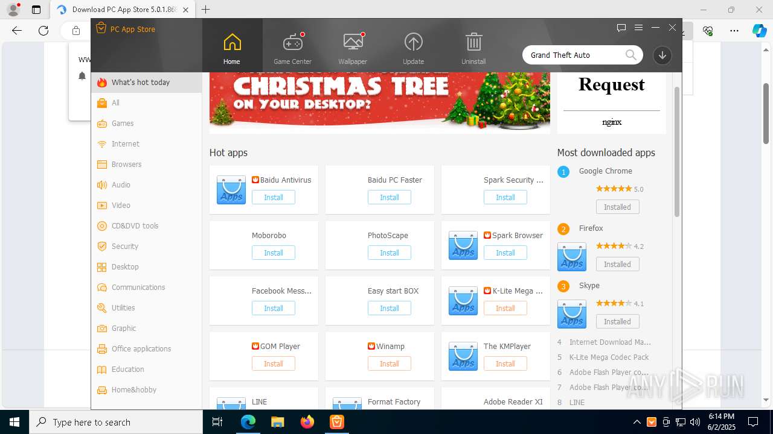This screenshot has height=434, width=773.
Task: Open PC App Store taskbar icon
Action: coord(337,422)
